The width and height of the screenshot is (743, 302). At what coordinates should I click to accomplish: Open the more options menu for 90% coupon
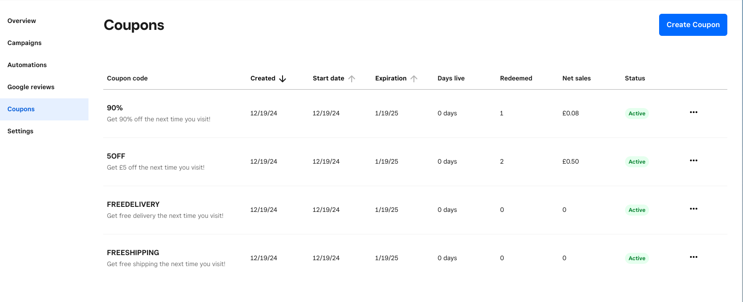[694, 112]
